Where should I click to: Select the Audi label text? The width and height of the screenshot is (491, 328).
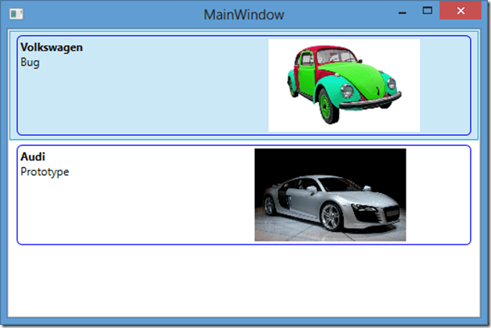(33, 157)
